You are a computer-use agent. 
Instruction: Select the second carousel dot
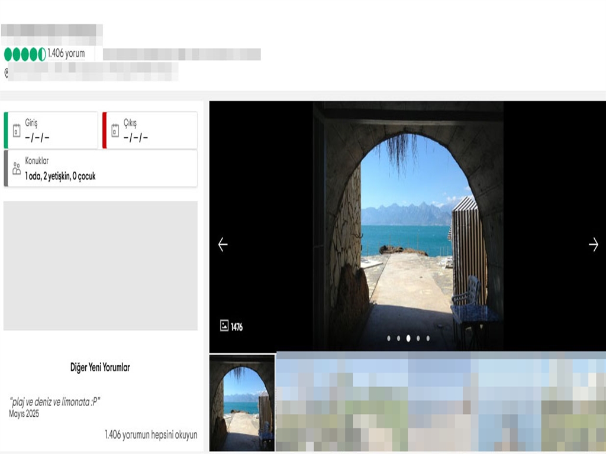[x=398, y=339]
